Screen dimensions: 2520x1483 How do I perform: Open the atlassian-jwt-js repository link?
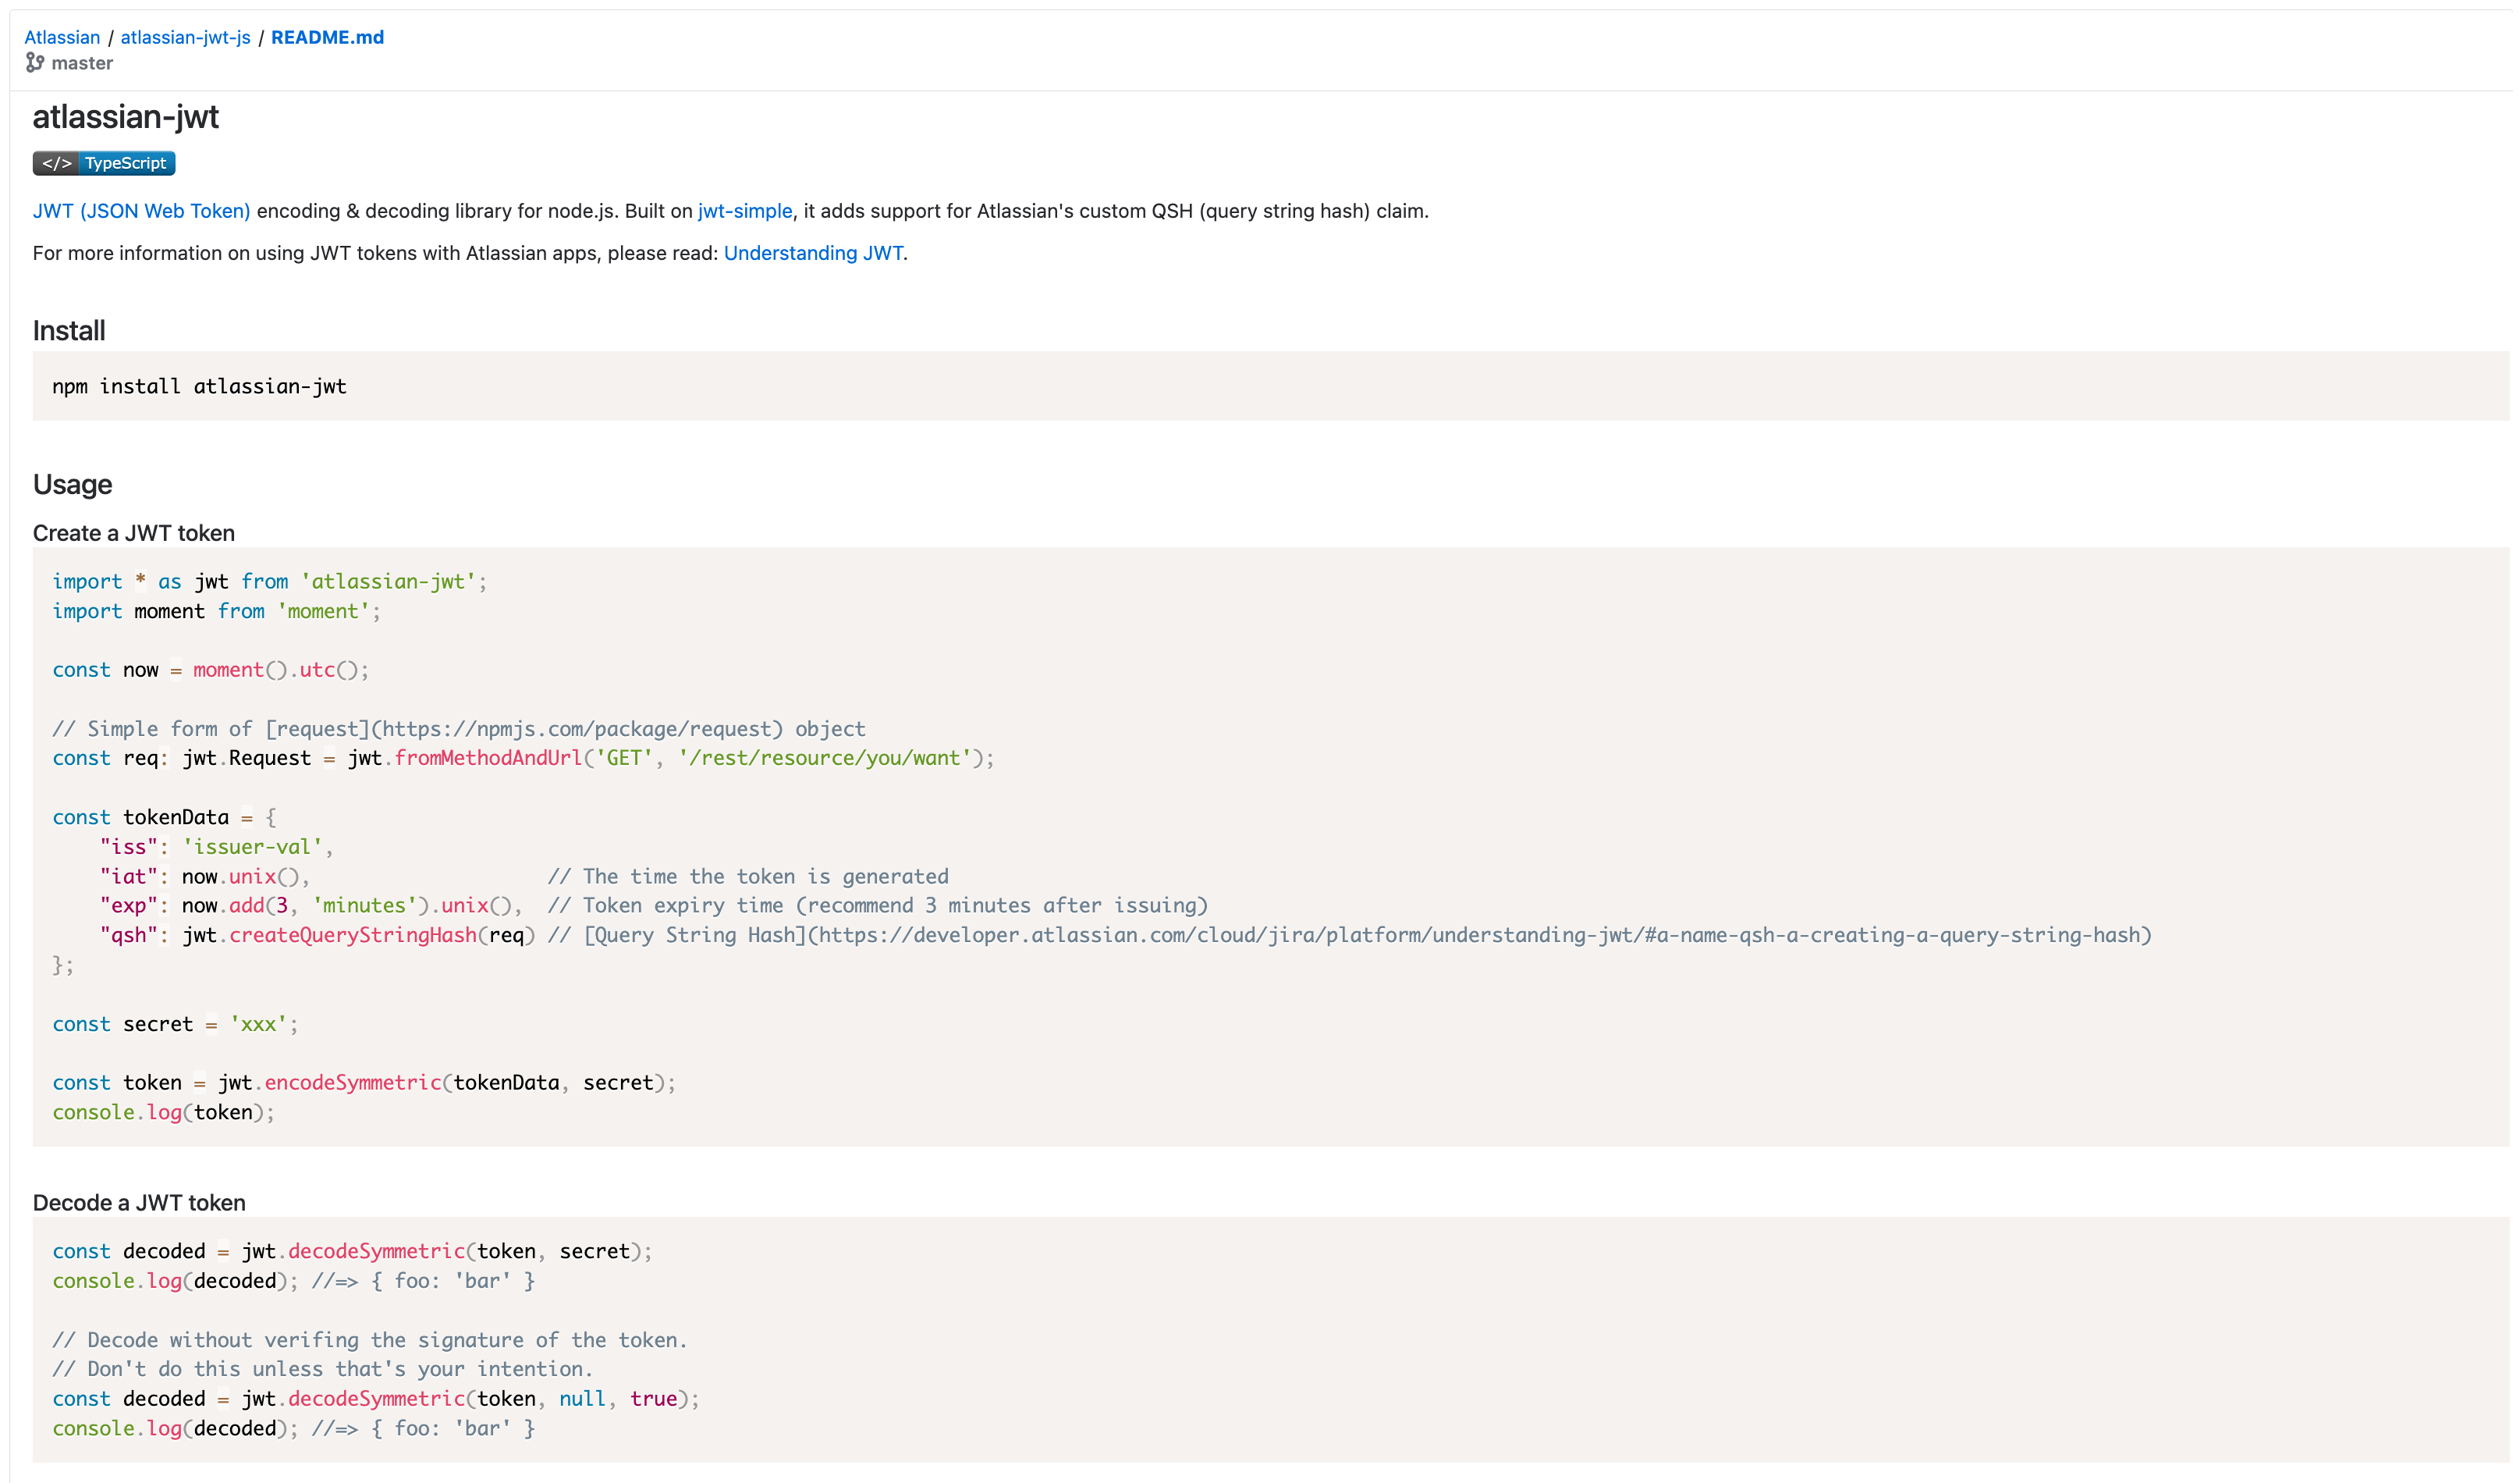[x=185, y=37]
